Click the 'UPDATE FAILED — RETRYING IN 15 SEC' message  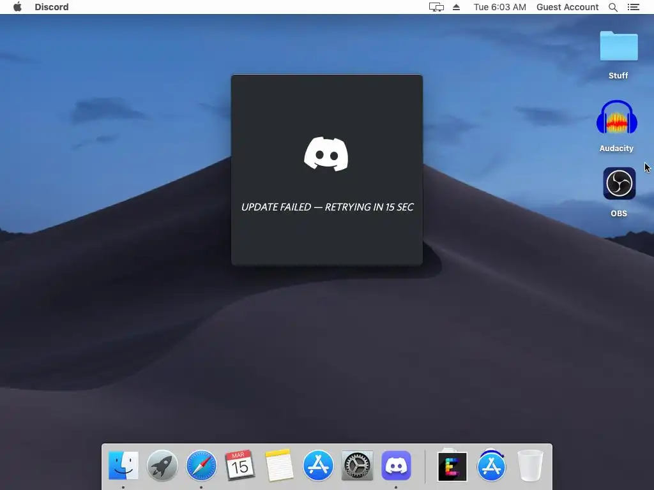328,207
